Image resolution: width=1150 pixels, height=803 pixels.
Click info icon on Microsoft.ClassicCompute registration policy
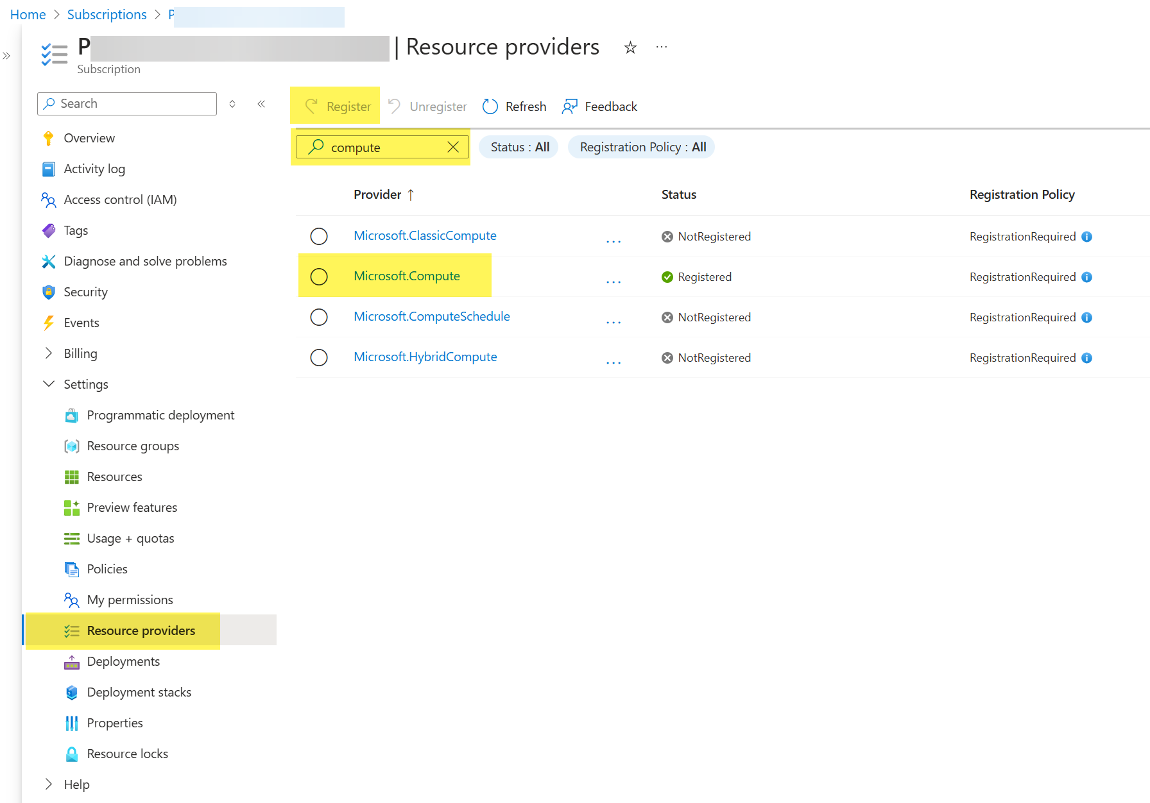[x=1086, y=237]
